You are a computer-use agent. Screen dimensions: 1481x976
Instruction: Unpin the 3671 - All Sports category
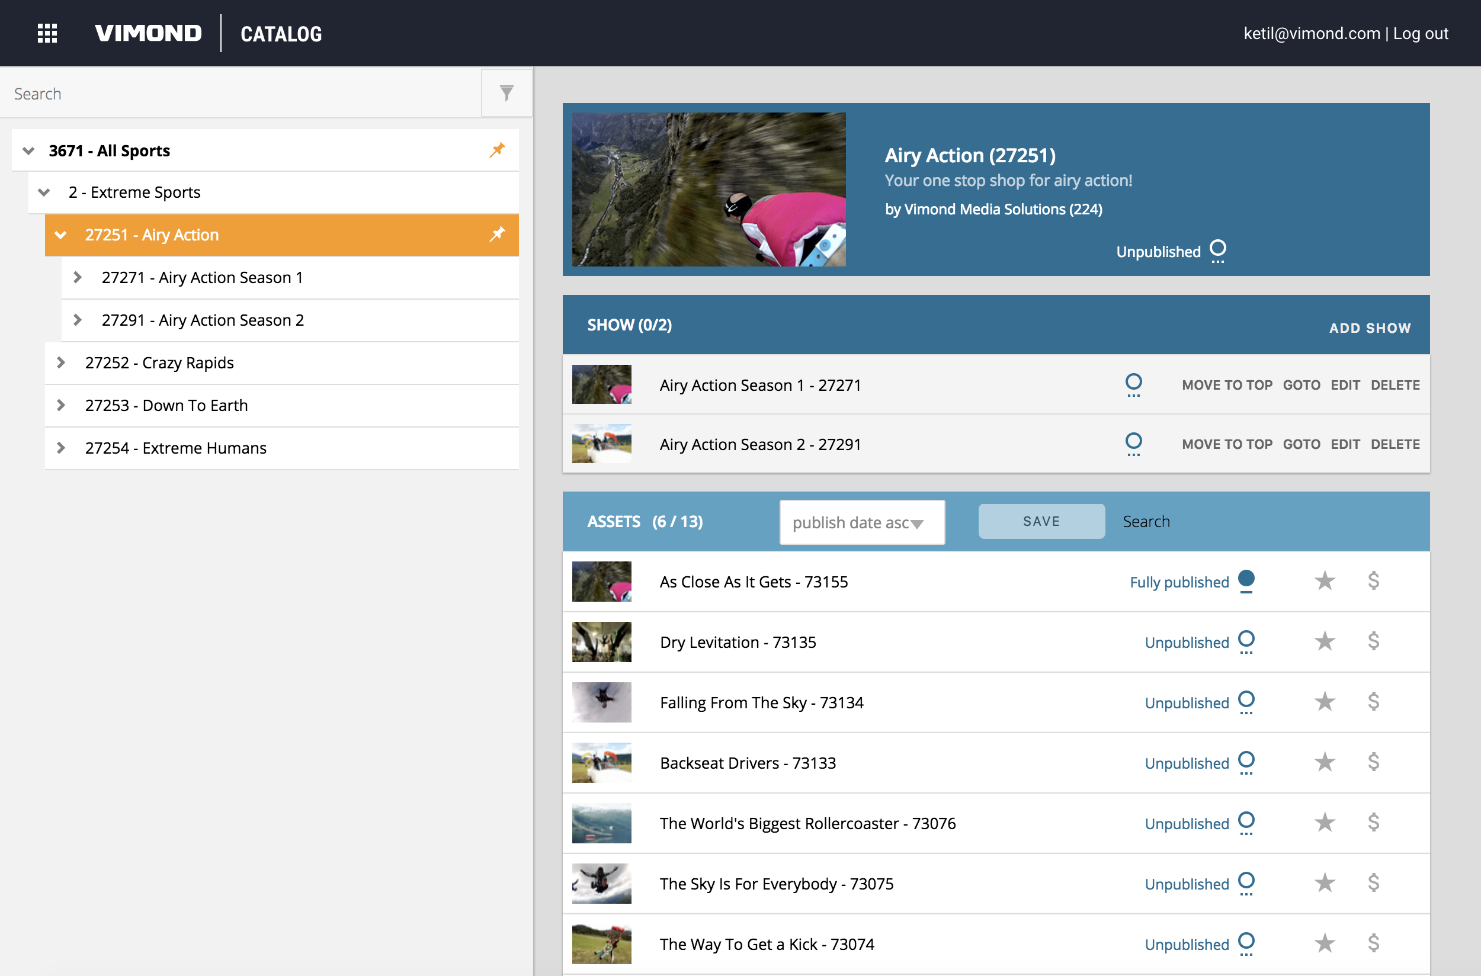tap(497, 150)
